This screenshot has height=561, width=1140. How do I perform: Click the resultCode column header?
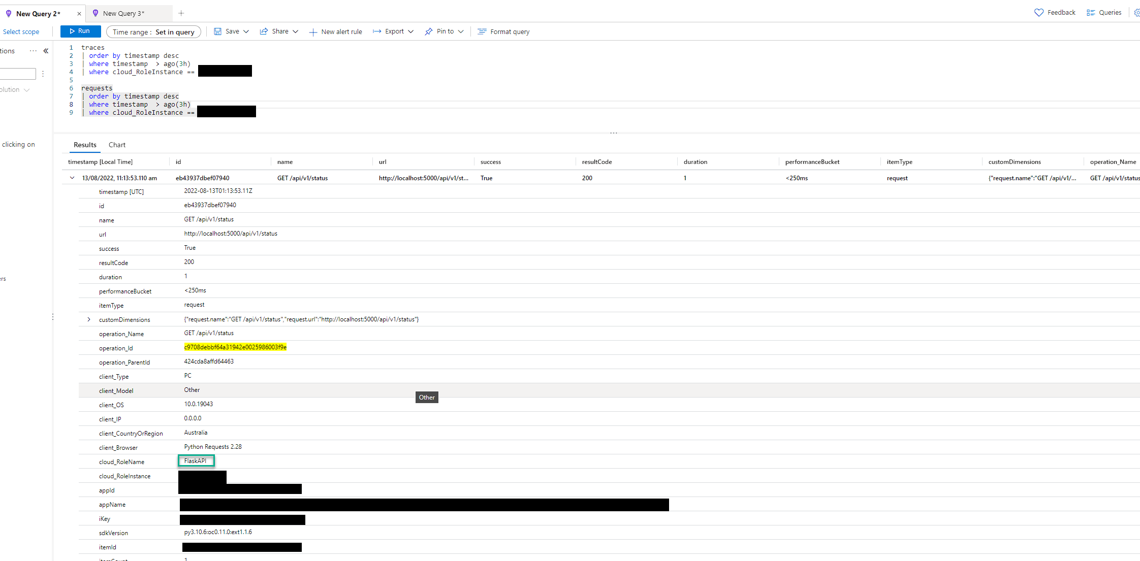[597, 162]
